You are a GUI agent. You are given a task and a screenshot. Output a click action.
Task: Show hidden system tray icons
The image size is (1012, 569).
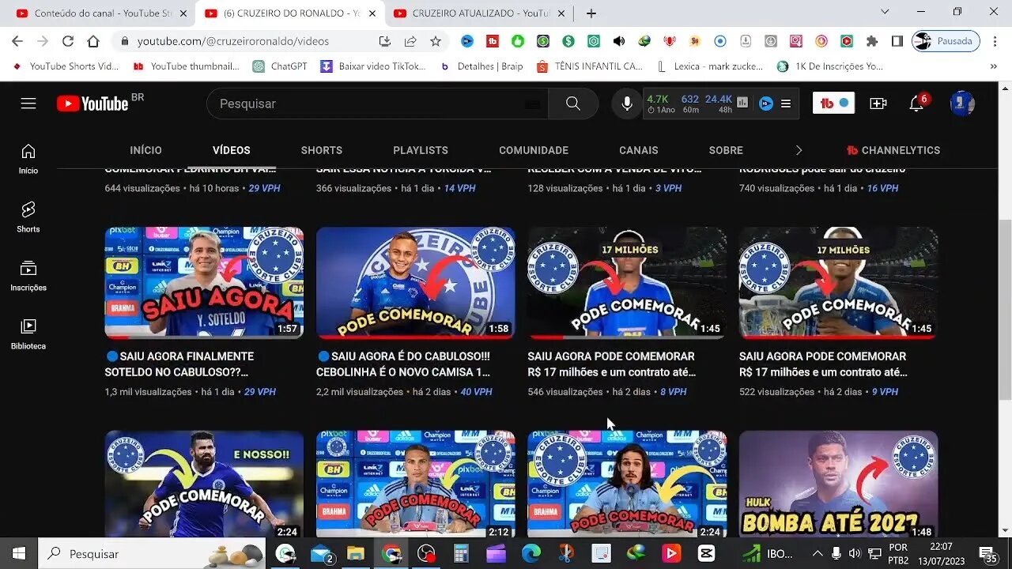[x=817, y=553]
